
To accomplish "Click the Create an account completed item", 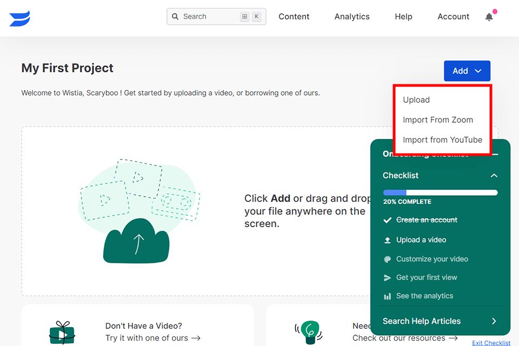I will click(427, 220).
